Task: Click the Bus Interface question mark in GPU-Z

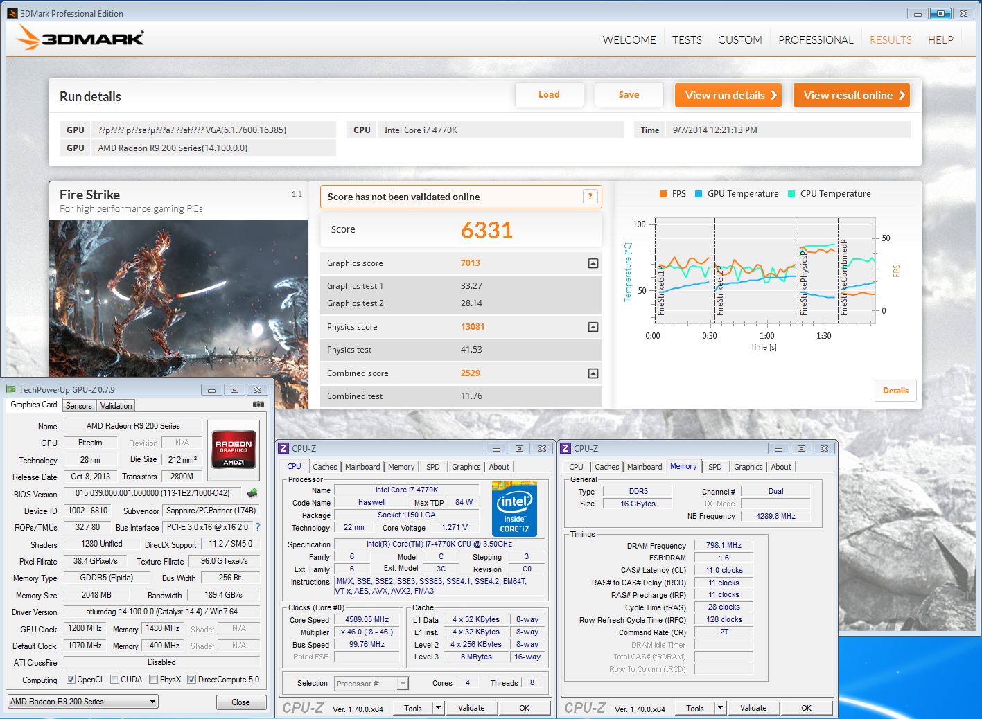Action: (258, 527)
